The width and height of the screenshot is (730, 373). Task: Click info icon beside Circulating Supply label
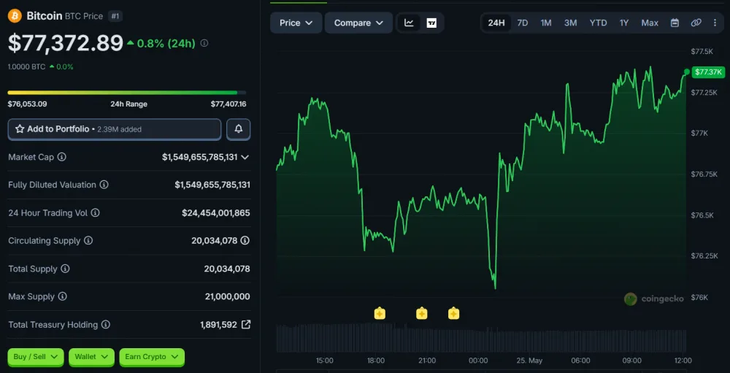(x=88, y=241)
